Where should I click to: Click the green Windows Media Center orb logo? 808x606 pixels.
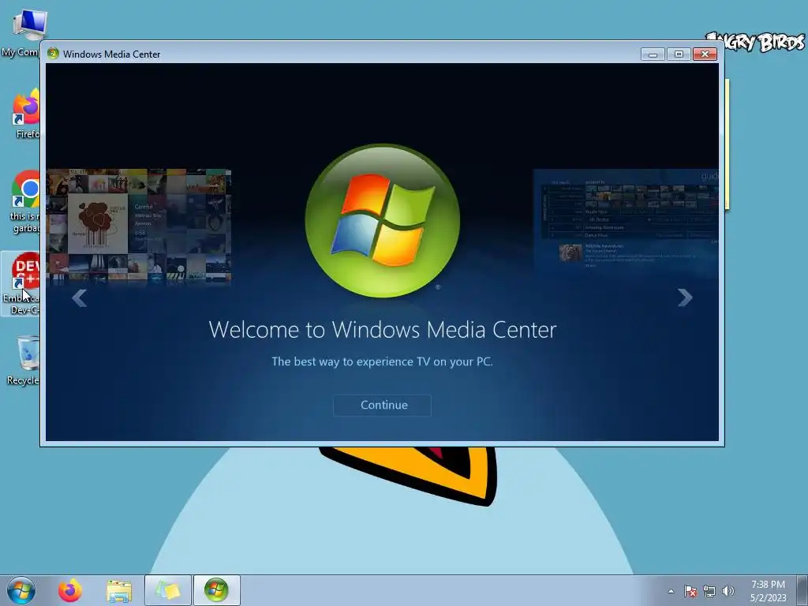[383, 221]
